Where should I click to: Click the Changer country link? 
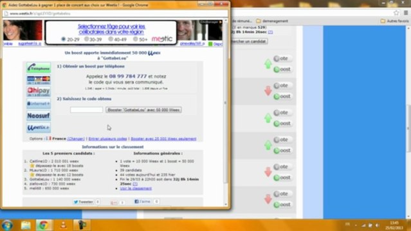76,139
